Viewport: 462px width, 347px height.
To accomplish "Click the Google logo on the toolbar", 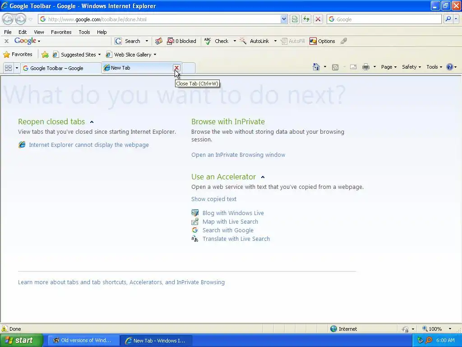I will [x=25, y=41].
